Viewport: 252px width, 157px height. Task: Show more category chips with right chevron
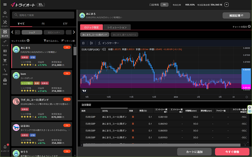(74, 32)
